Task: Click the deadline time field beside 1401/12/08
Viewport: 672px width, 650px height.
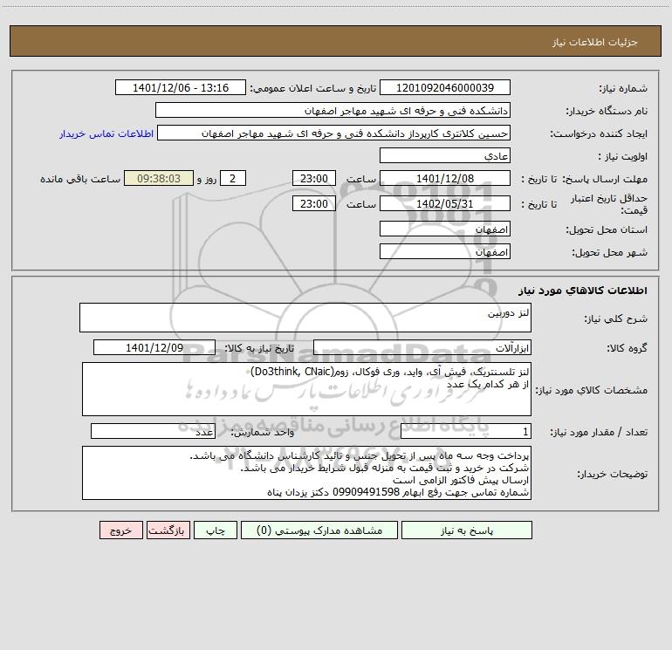Action: 313,178
